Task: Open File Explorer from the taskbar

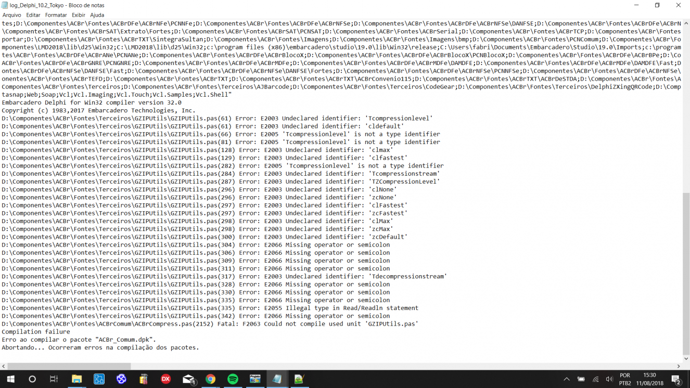Action: click(76, 379)
